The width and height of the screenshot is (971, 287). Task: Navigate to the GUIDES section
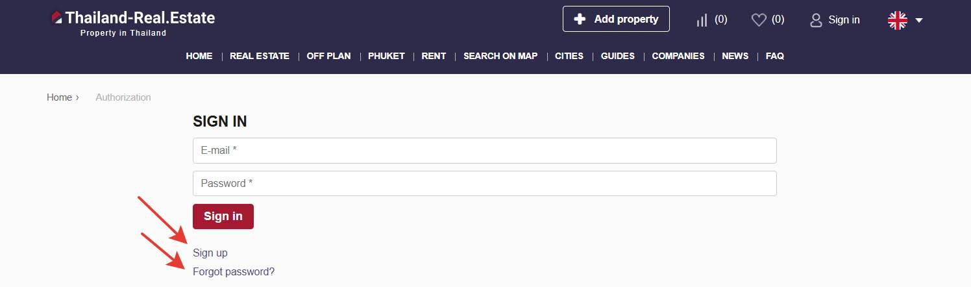pos(617,56)
